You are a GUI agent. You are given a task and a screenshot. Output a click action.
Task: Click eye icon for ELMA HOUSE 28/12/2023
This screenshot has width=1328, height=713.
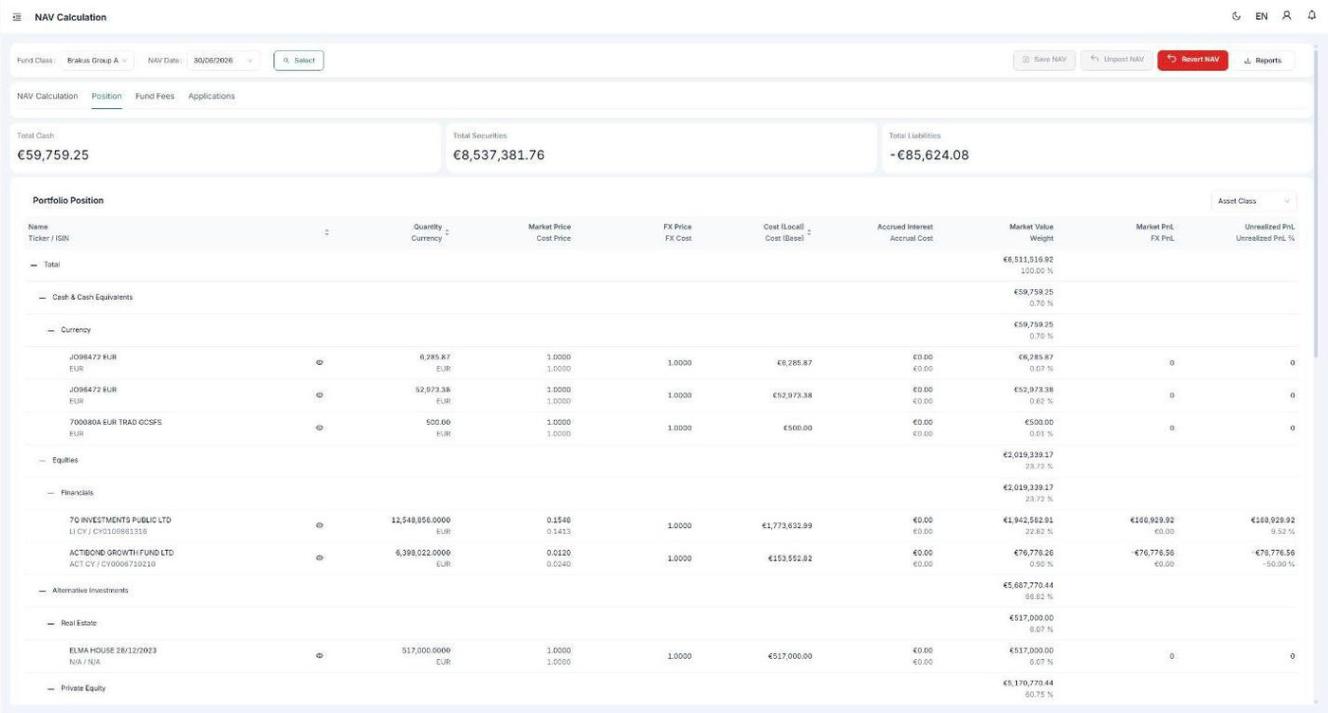coord(319,655)
